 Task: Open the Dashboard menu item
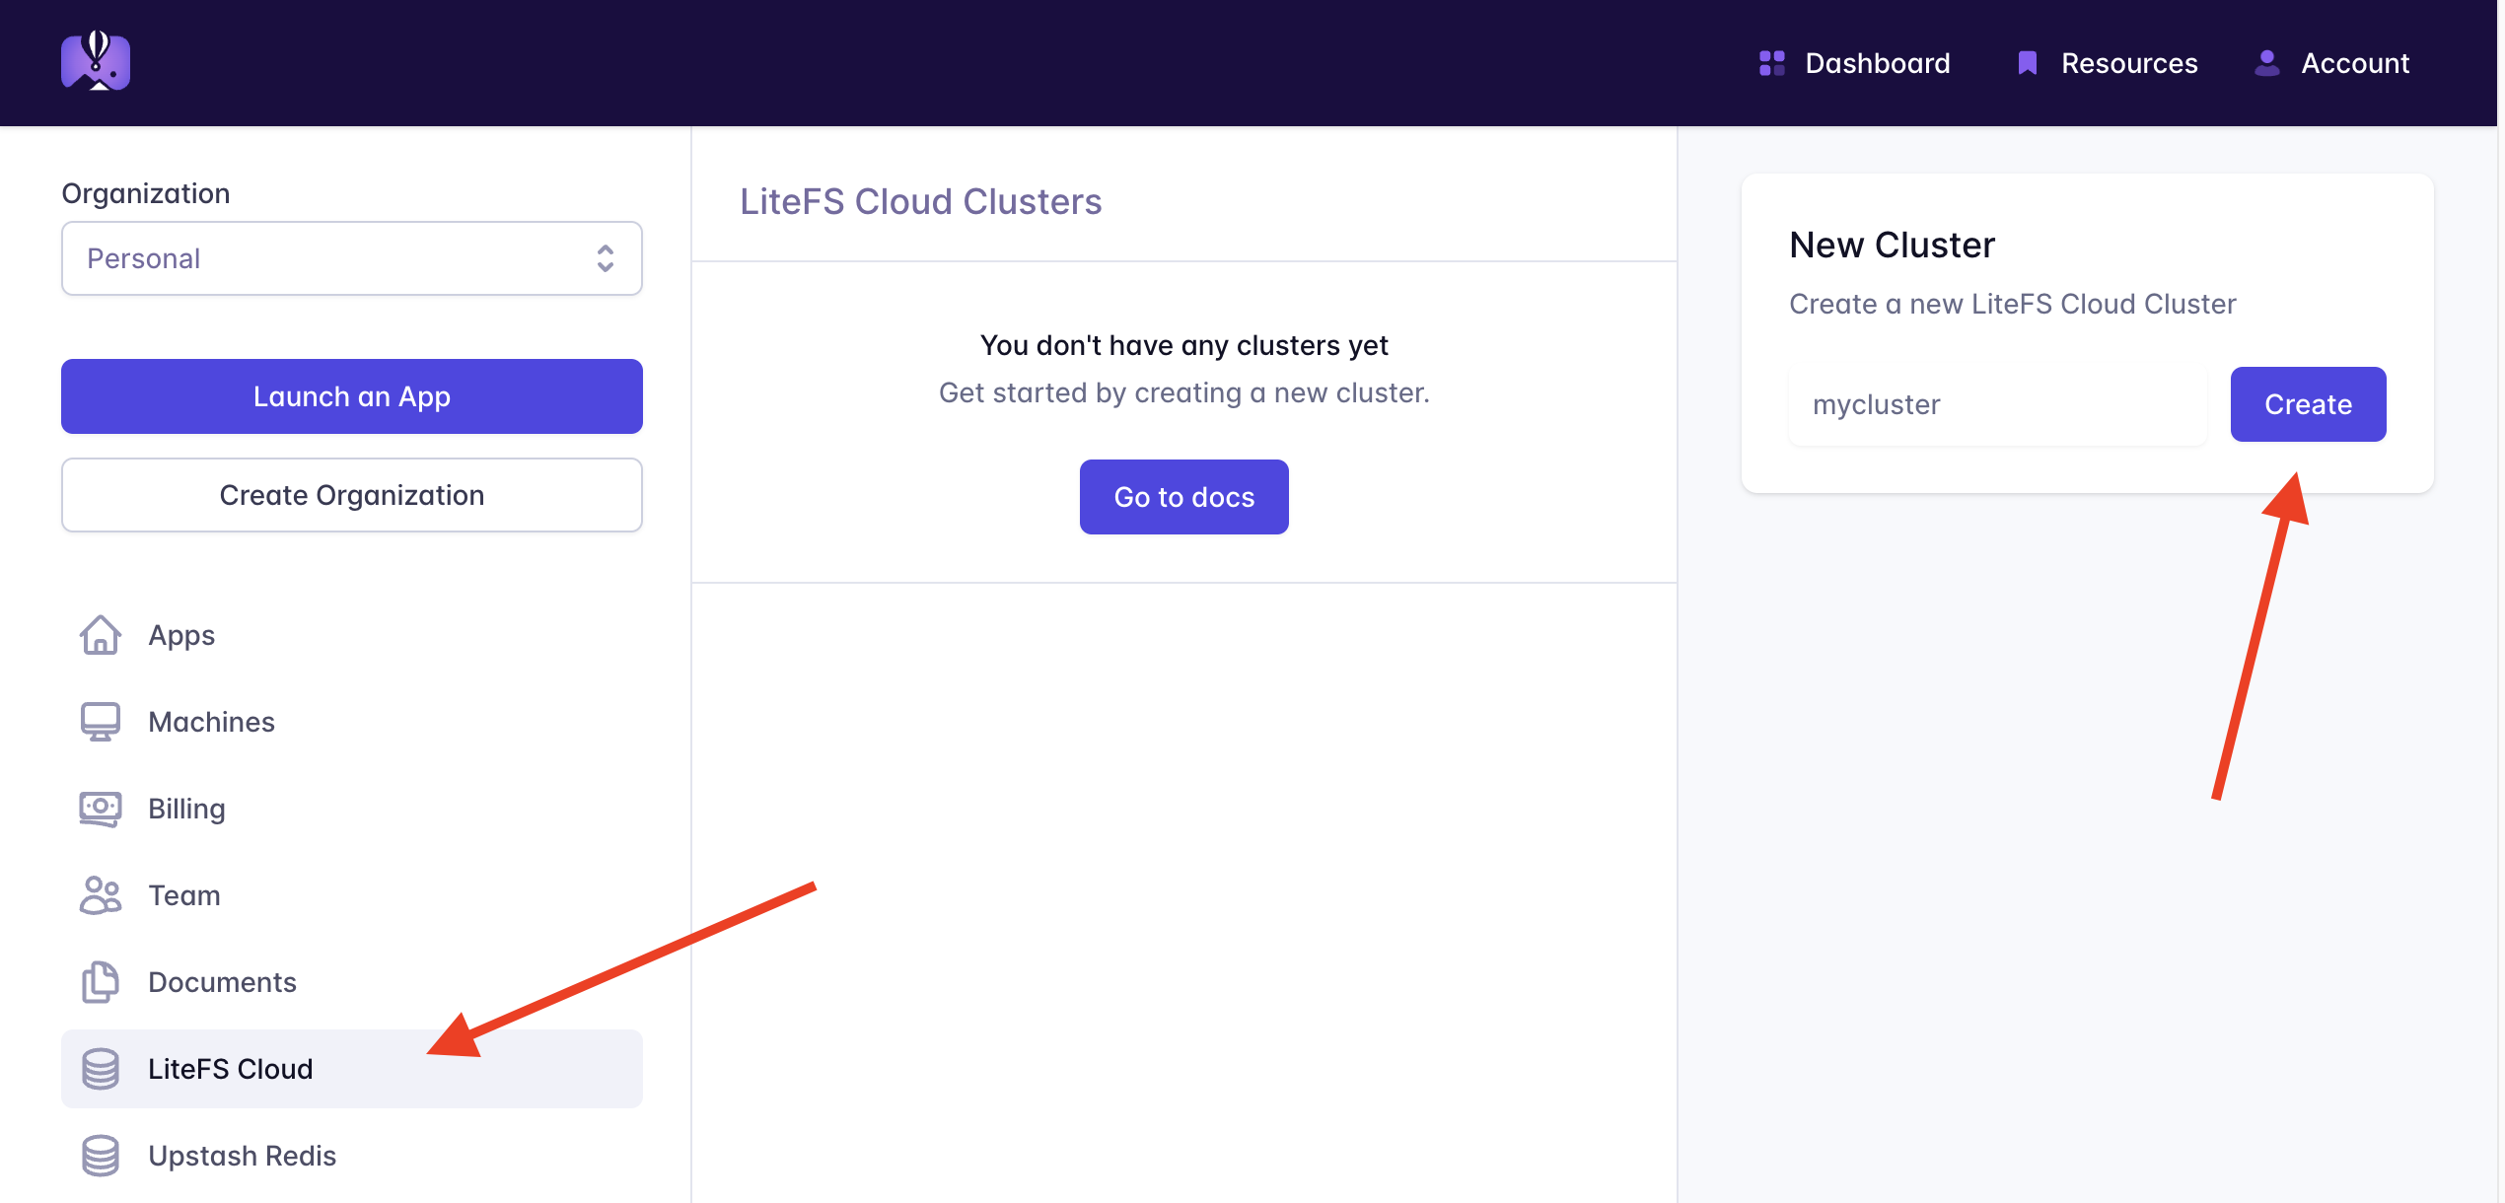(x=1877, y=63)
